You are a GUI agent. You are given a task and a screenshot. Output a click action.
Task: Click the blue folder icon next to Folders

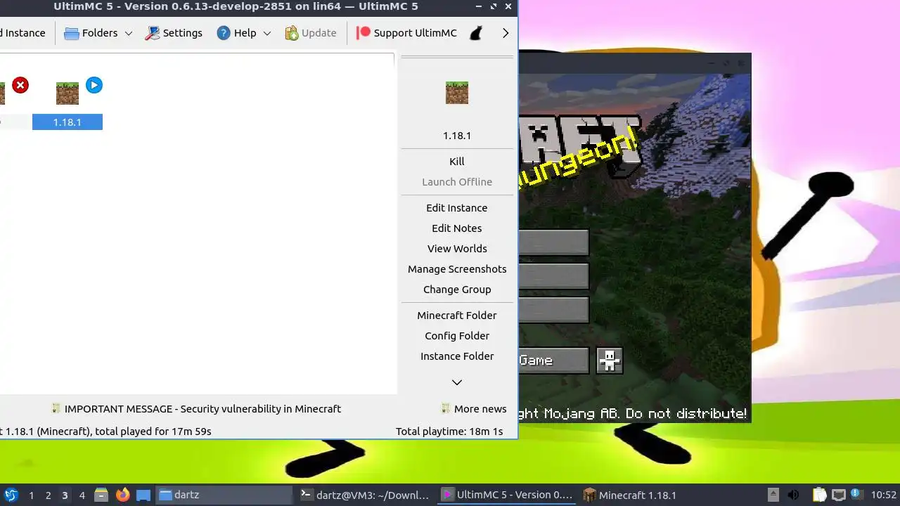[71, 33]
